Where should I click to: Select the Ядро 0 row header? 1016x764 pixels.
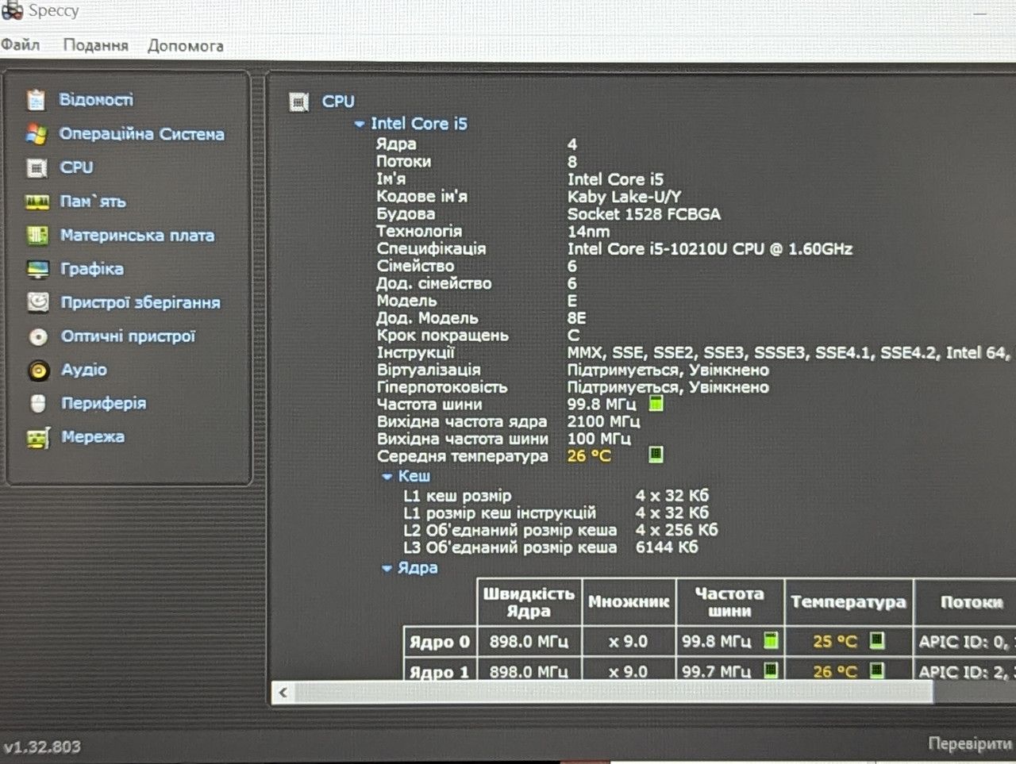point(440,641)
